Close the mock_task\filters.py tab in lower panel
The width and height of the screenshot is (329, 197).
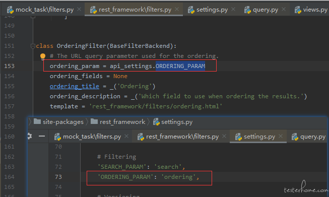click(126, 136)
